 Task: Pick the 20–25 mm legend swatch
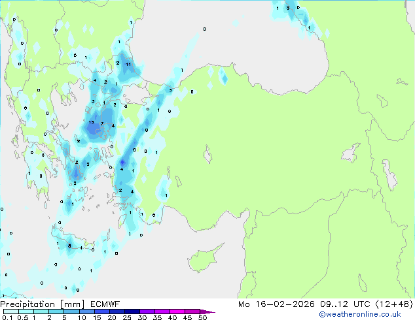(x=117, y=312)
